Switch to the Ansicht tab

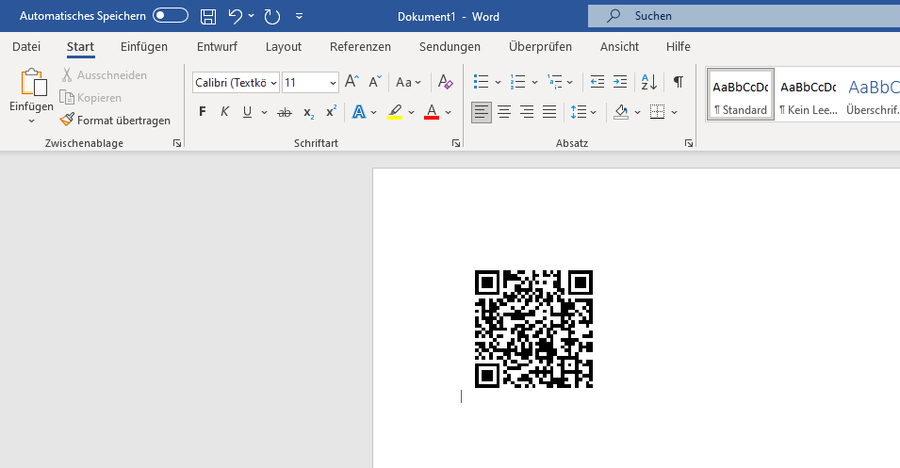[x=619, y=47]
